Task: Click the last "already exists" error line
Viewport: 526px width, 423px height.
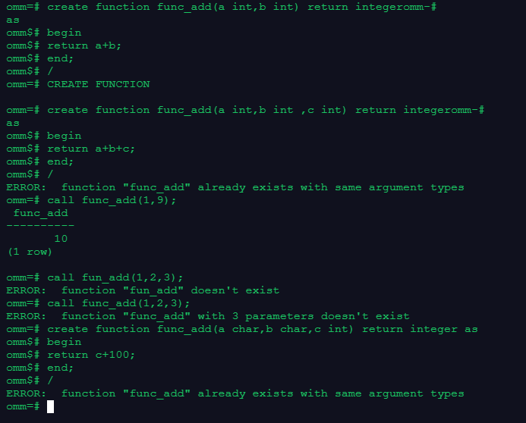Action: click(235, 393)
